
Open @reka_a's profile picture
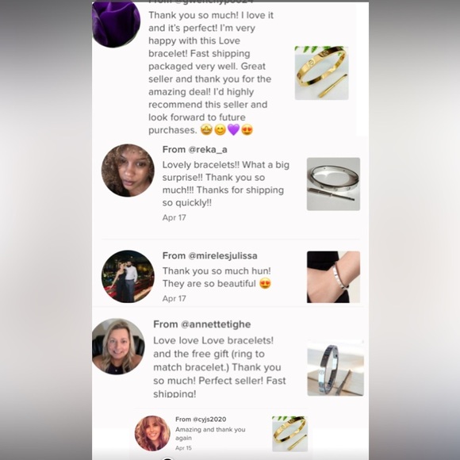click(128, 171)
